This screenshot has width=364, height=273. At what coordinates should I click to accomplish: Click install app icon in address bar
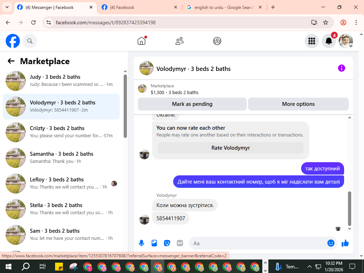point(314,22)
